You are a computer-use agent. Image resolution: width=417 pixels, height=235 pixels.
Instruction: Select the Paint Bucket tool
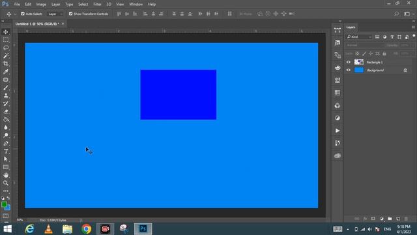pos(6,119)
